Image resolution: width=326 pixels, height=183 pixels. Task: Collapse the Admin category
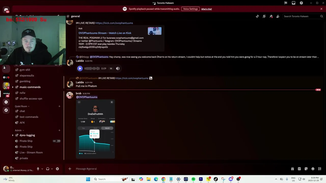(19, 130)
